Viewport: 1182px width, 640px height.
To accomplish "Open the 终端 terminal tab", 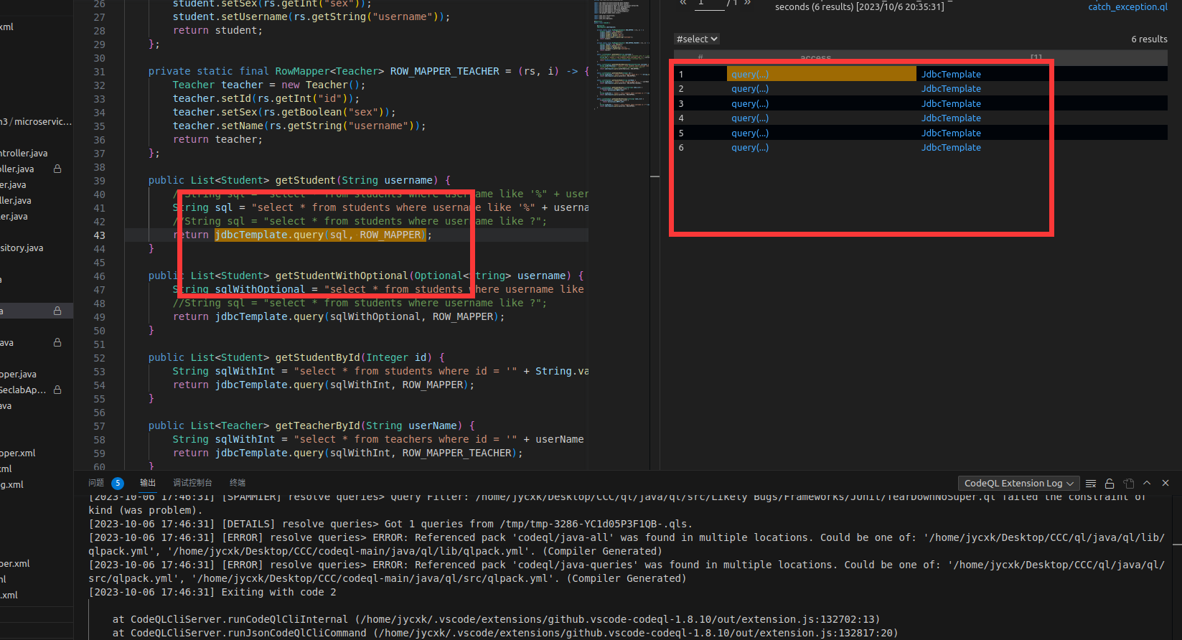I will 238,483.
